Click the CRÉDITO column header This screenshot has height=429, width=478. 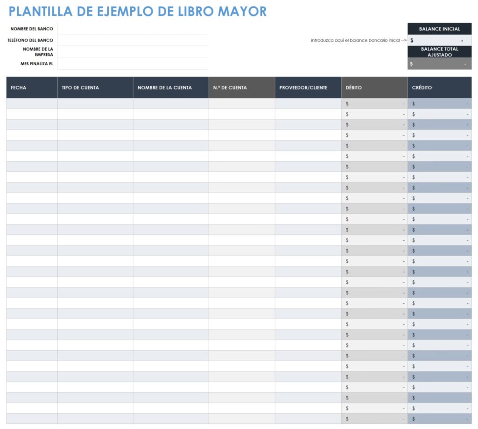(x=439, y=88)
